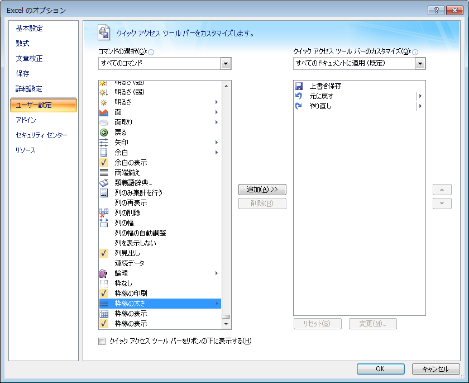This screenshot has width=469, height=383.
Task: Click the 追加(A) >> button
Action: 262,190
